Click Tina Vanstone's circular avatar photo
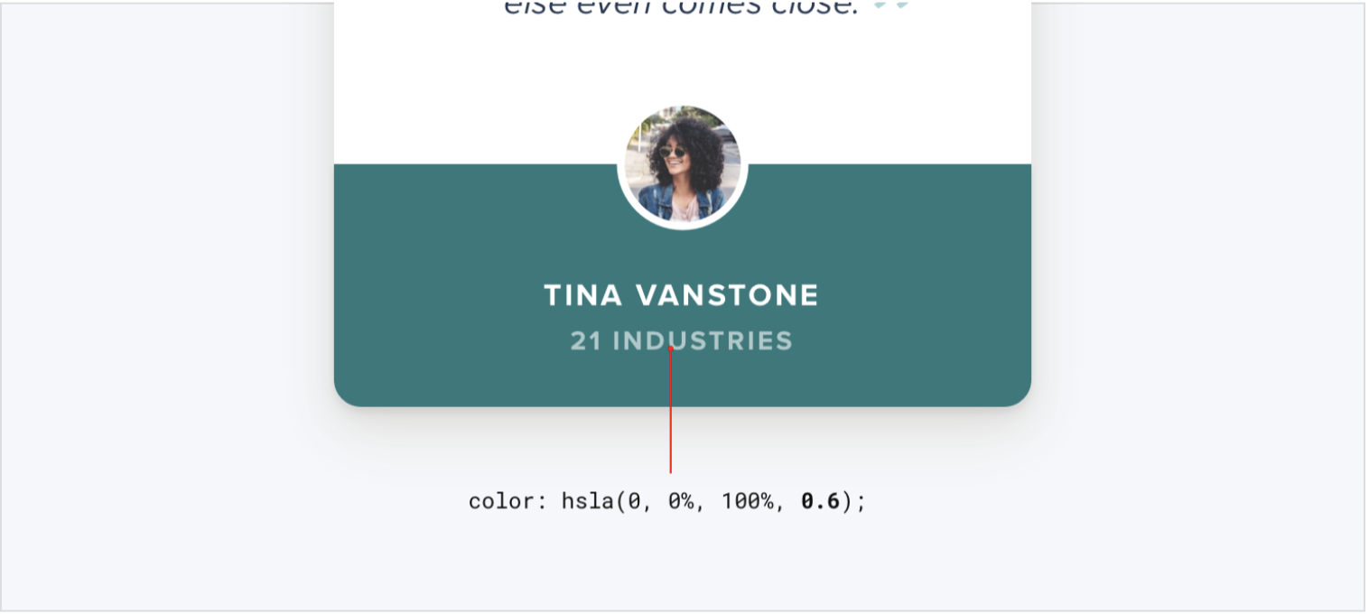1369x614 pixels. click(x=683, y=164)
